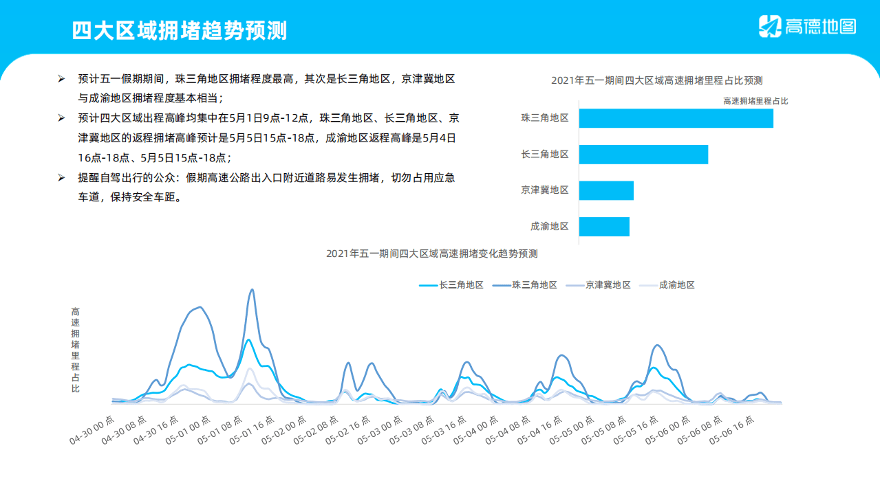This screenshot has width=880, height=494.
Task: Select the 长三角地区 bar in the bar chart
Action: 644,154
